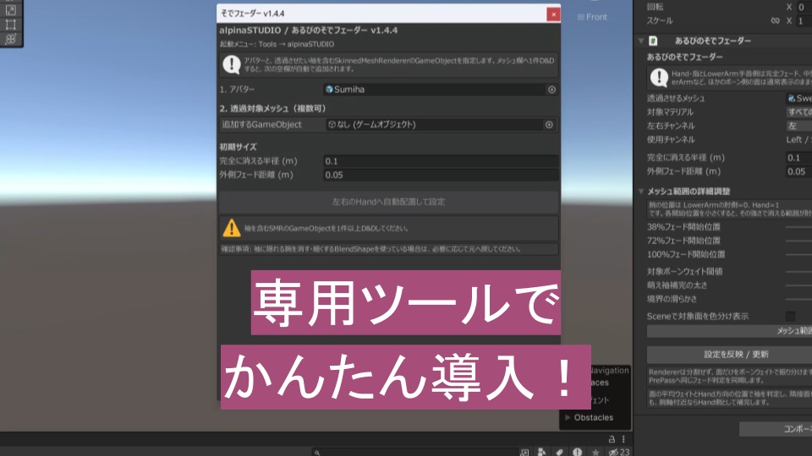Screen dimensions: 812x456
Task: Click the open-in-search icon beside search field
Action: [524, 453]
